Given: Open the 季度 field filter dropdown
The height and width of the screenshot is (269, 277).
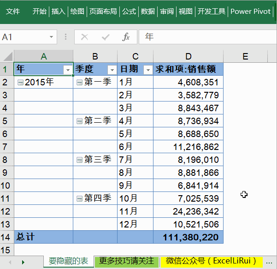Looking at the screenshot, I should (x=112, y=70).
